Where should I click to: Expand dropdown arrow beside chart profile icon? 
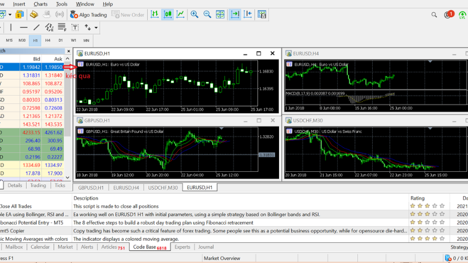tap(10, 14)
